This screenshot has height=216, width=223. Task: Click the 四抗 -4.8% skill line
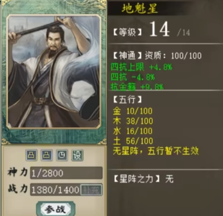point(133,77)
